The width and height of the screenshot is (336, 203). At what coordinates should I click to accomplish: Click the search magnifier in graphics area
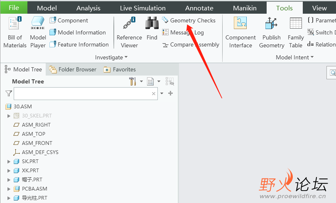pyautogui.click(x=333, y=73)
